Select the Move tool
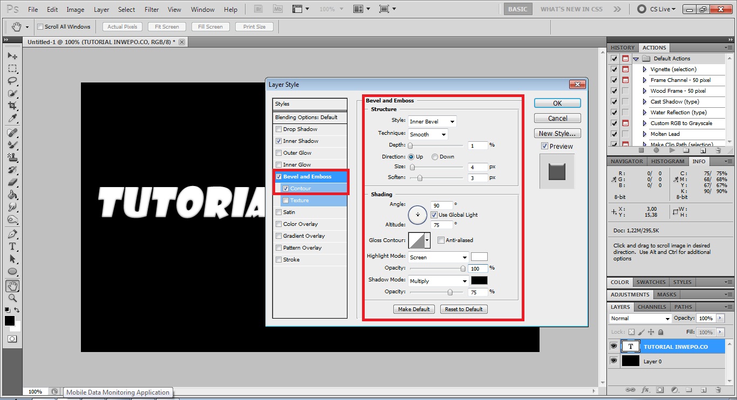The width and height of the screenshot is (737, 400). click(12, 56)
